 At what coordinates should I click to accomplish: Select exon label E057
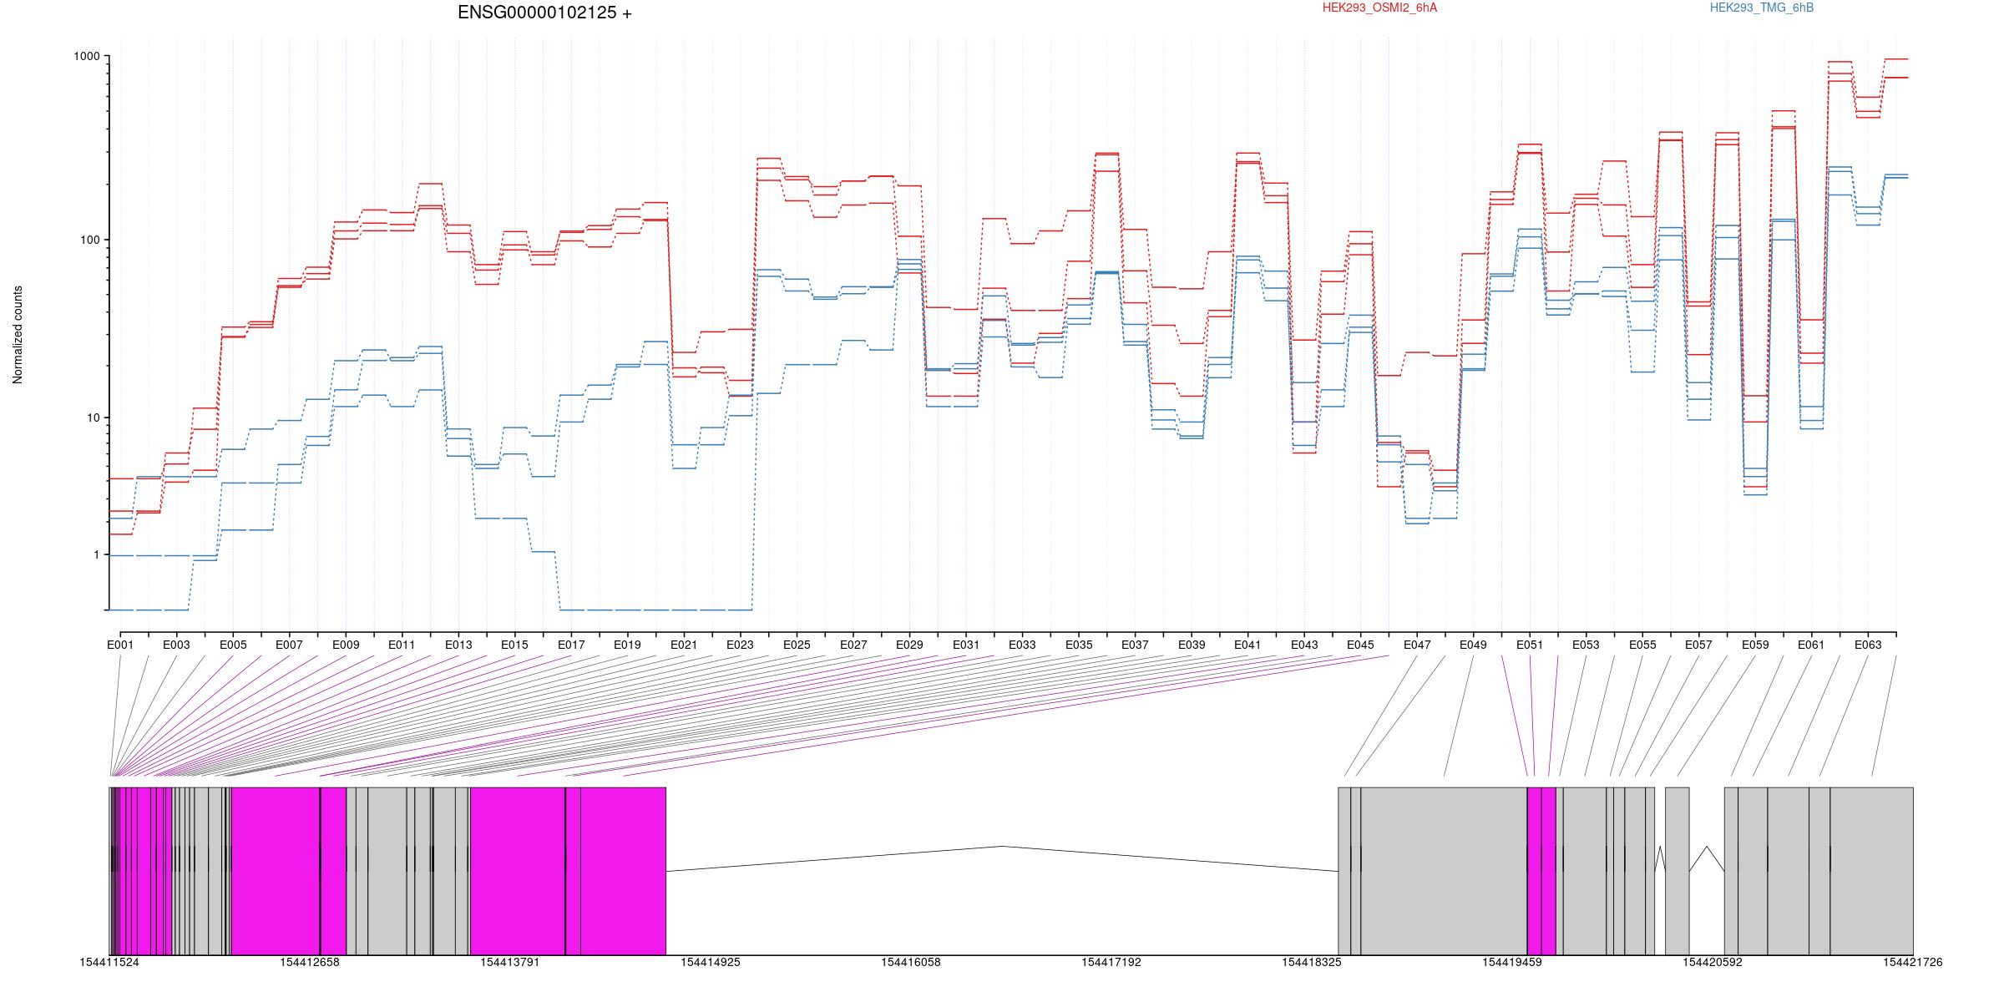click(1698, 645)
